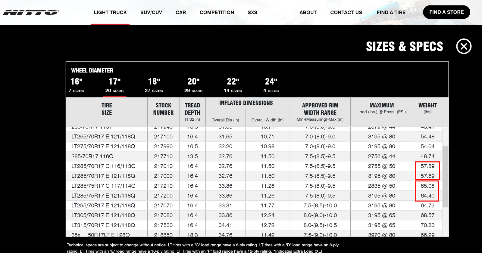
Task: Click overall width value 12.24
Action: [x=268, y=215]
